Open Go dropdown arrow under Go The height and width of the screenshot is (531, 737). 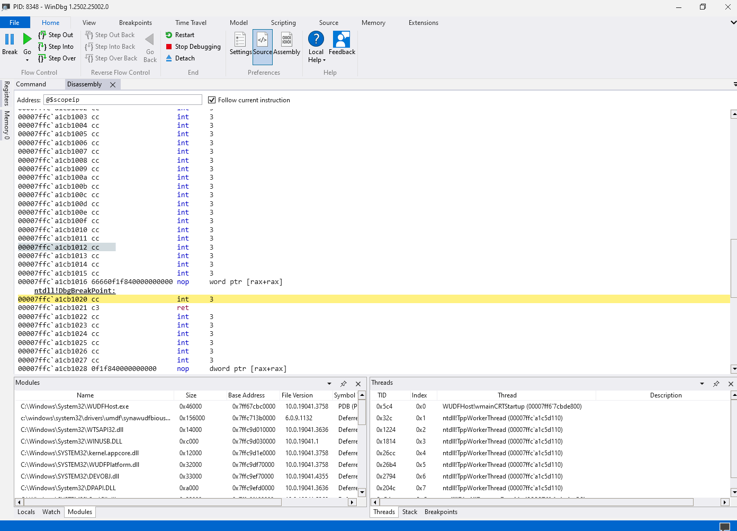point(27,60)
